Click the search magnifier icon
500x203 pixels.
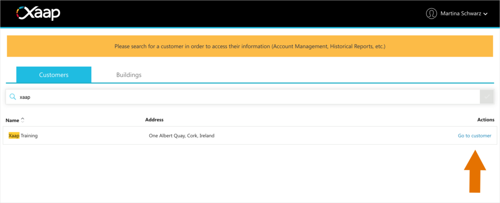point(13,97)
